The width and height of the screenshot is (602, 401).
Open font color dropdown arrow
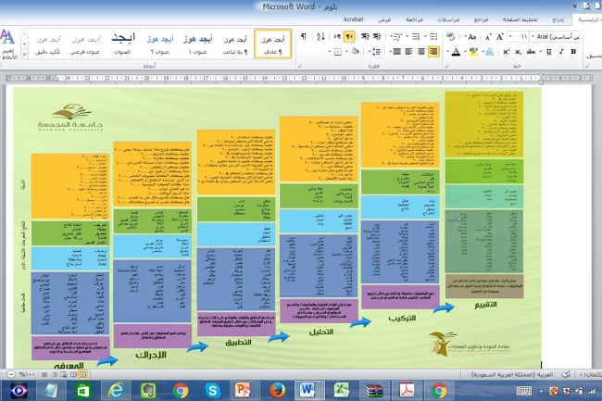(x=447, y=52)
